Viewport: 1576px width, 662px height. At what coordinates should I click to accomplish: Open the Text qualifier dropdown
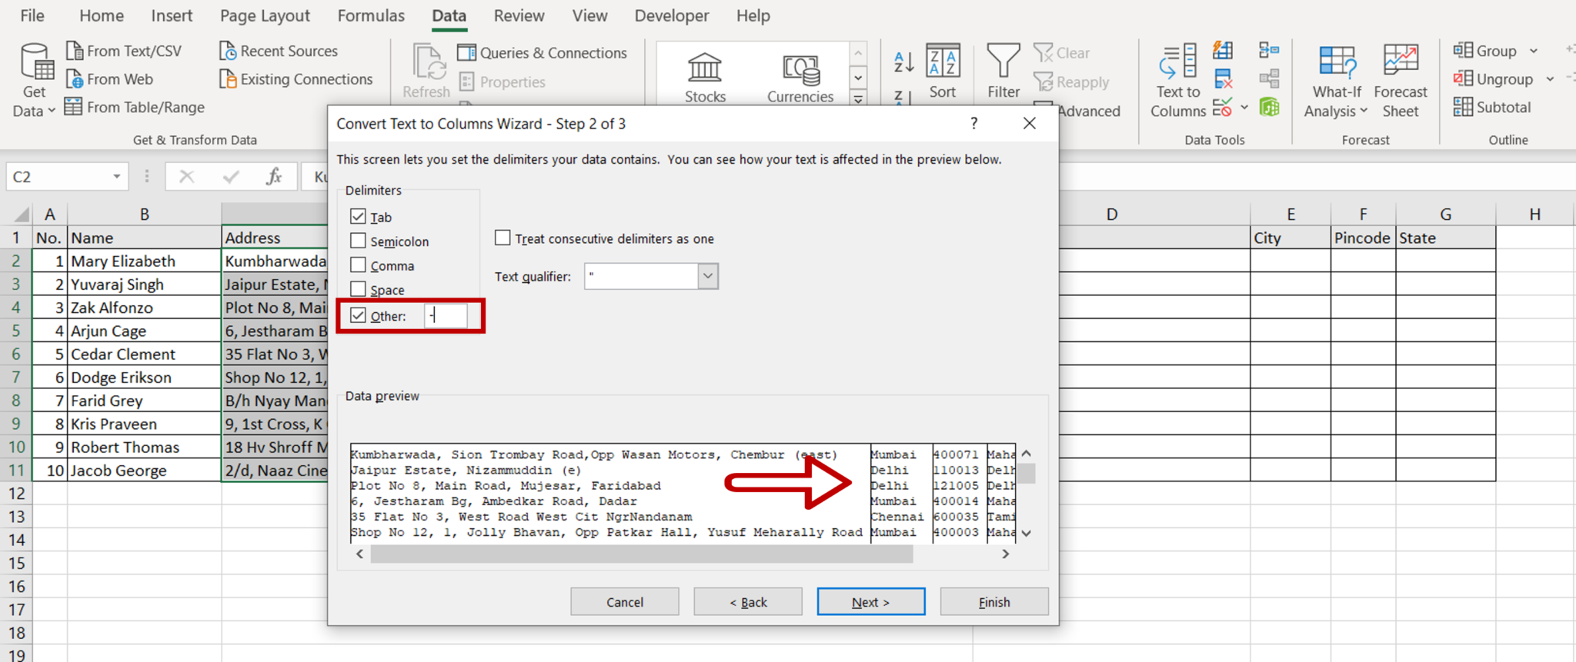(708, 276)
